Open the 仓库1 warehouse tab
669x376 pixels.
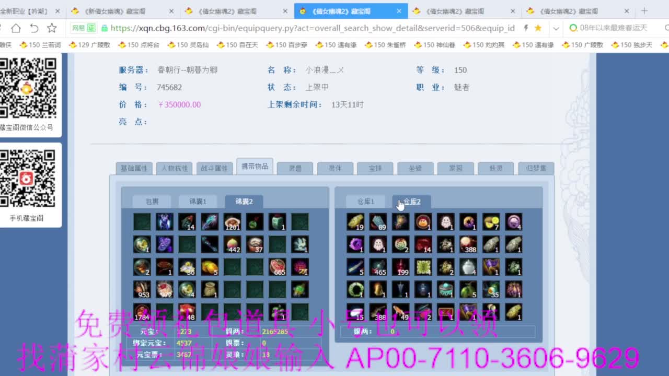(x=366, y=202)
